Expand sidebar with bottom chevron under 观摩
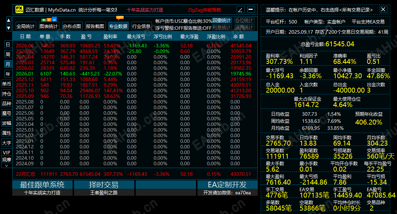Screen dimensions: 397x214 tap(7, 166)
